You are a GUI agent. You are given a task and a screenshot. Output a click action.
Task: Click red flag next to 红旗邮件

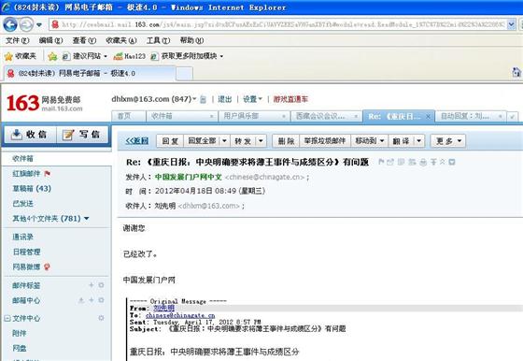47,173
